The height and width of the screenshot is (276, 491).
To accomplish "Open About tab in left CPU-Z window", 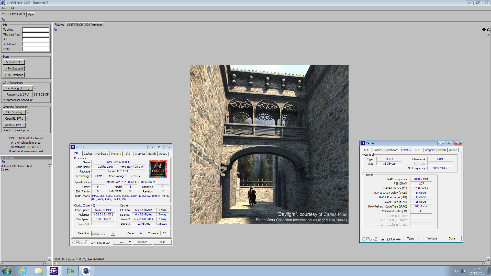I will coord(163,154).
